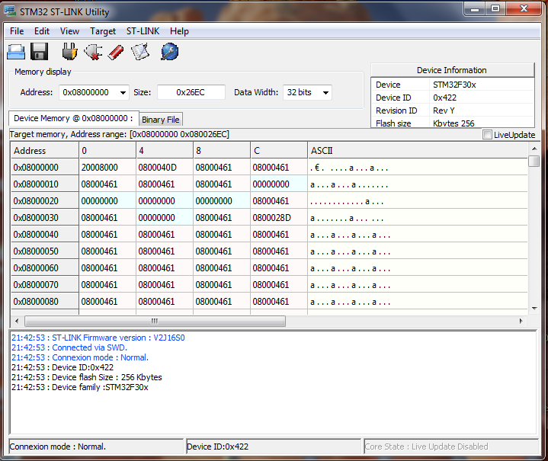Screen dimensions: 548x461
Task: Click the horizontal scroll left arrow
Action: pos(17,321)
